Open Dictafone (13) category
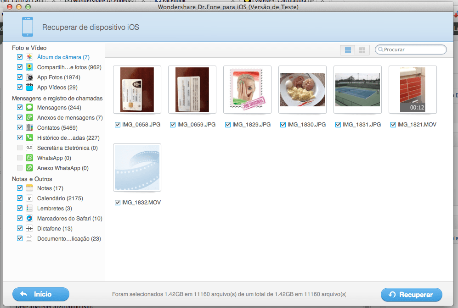458x308 pixels. point(55,229)
